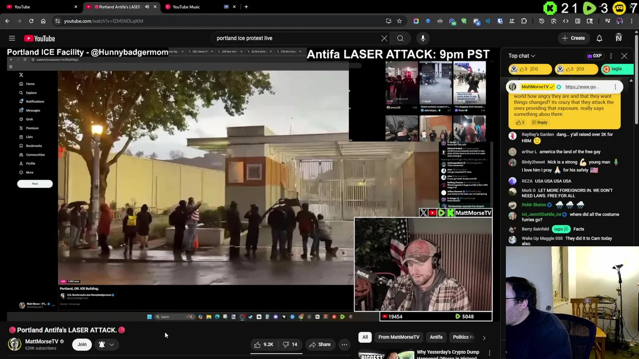Open the green shield extension

[464, 21]
